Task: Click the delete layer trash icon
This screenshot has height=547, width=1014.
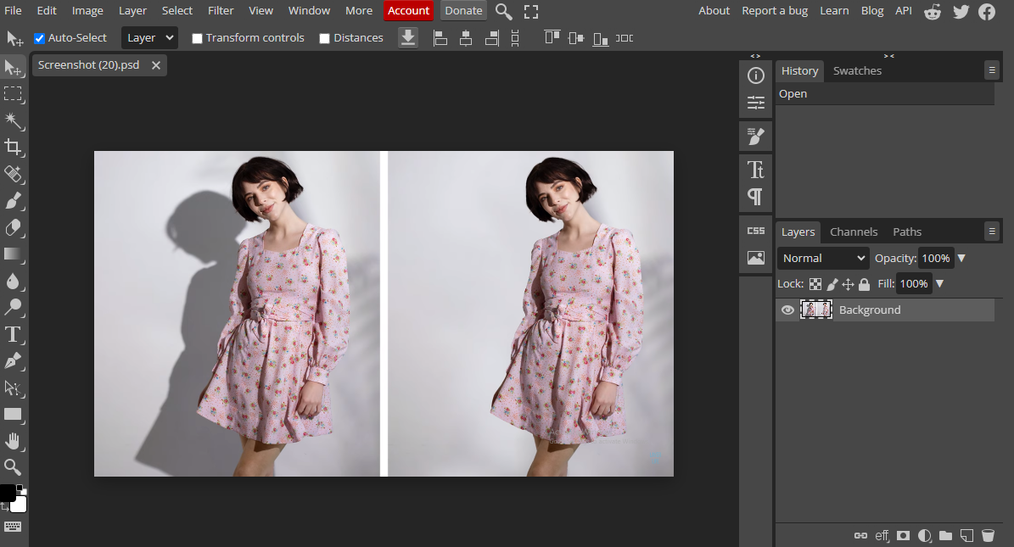Action: click(x=988, y=535)
